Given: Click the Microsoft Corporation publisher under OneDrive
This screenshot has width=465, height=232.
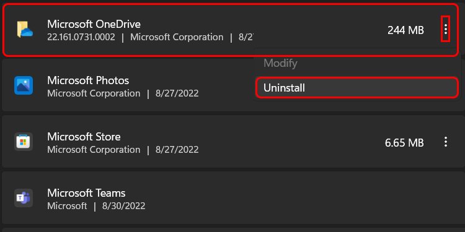Looking at the screenshot, I should pyautogui.click(x=177, y=37).
